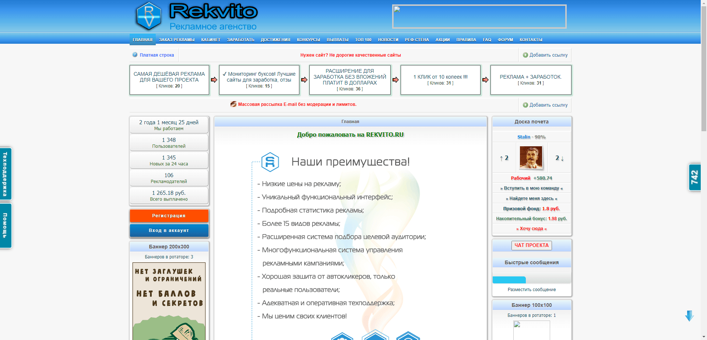This screenshot has width=707, height=340.
Task: Click the Хочу сюда link
Action: [x=532, y=228]
